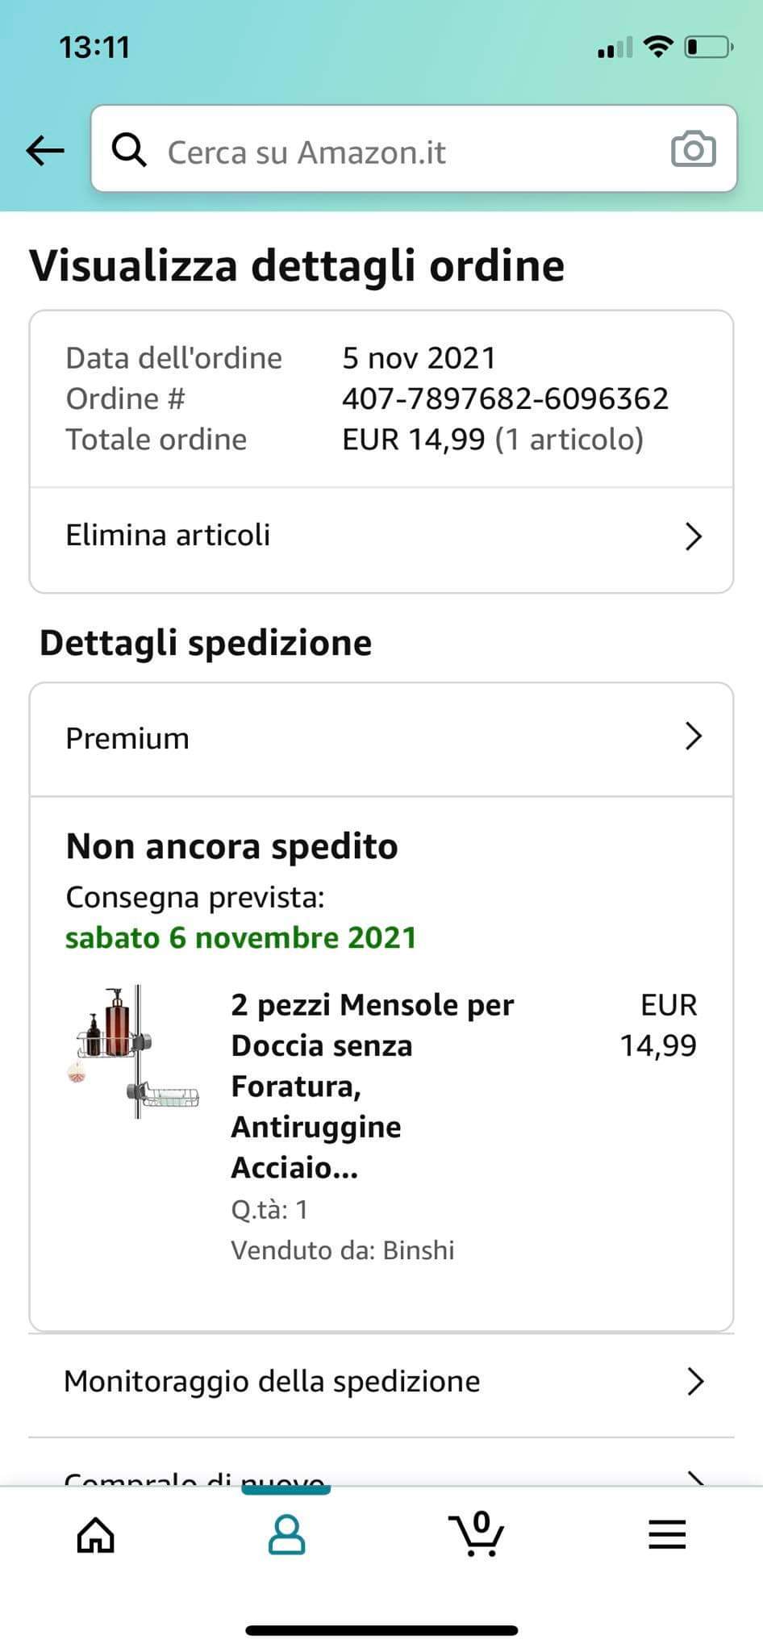Open the camera scan icon

coord(693,150)
